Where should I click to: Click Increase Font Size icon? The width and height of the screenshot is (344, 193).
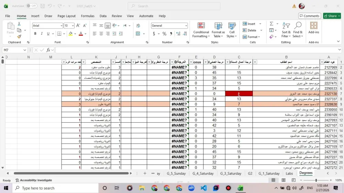(78, 26)
